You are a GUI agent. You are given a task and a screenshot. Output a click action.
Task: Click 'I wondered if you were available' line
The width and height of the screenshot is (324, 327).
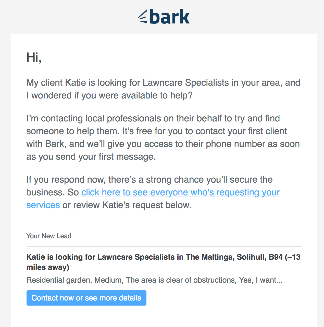click(109, 95)
